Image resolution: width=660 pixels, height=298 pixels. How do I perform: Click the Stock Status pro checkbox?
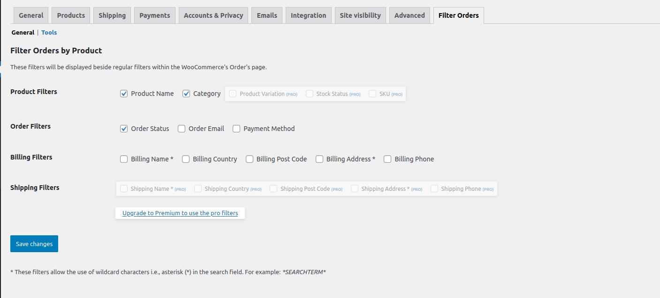[x=310, y=94]
